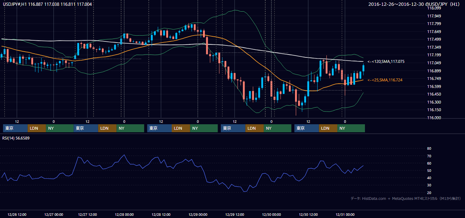
Task: Click the 12/27 00:00 time label
Action: click(x=53, y=214)
